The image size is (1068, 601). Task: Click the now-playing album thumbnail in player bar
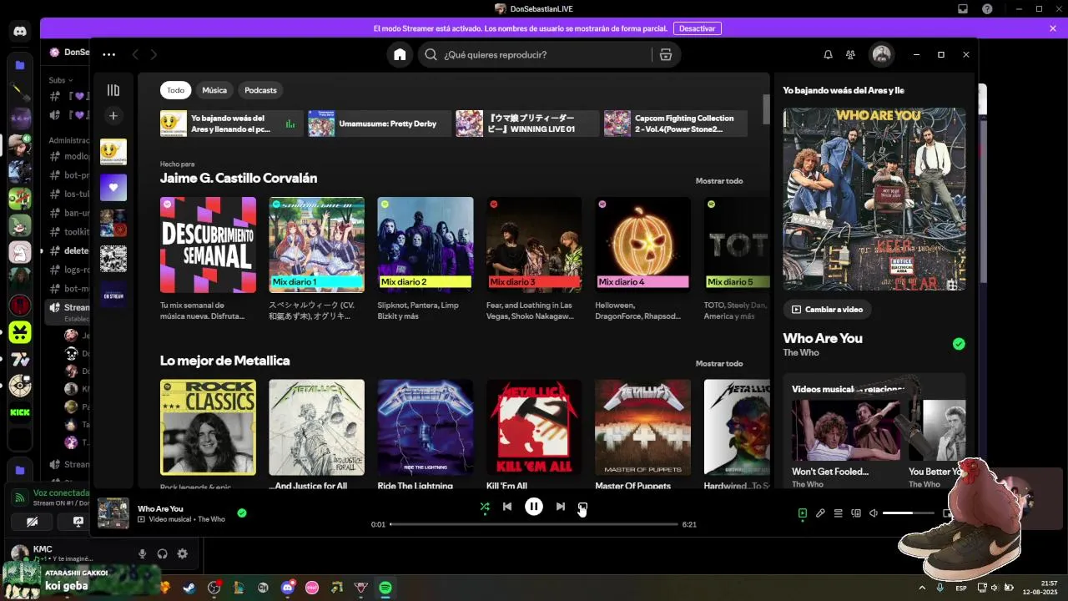pos(113,513)
